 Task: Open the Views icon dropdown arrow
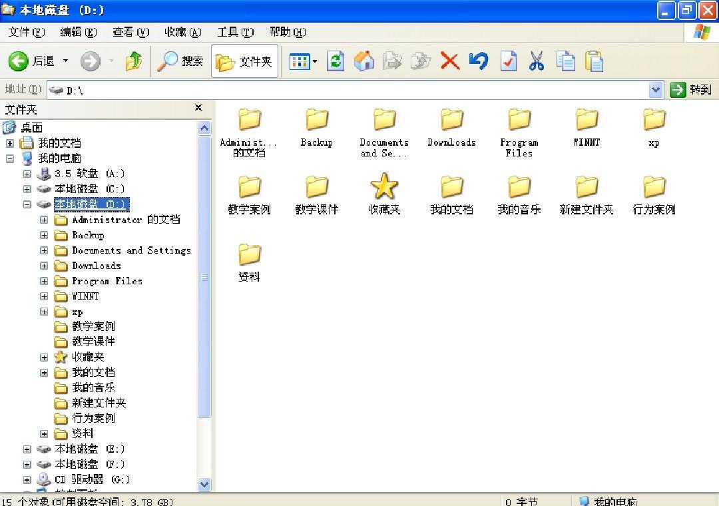pos(315,61)
